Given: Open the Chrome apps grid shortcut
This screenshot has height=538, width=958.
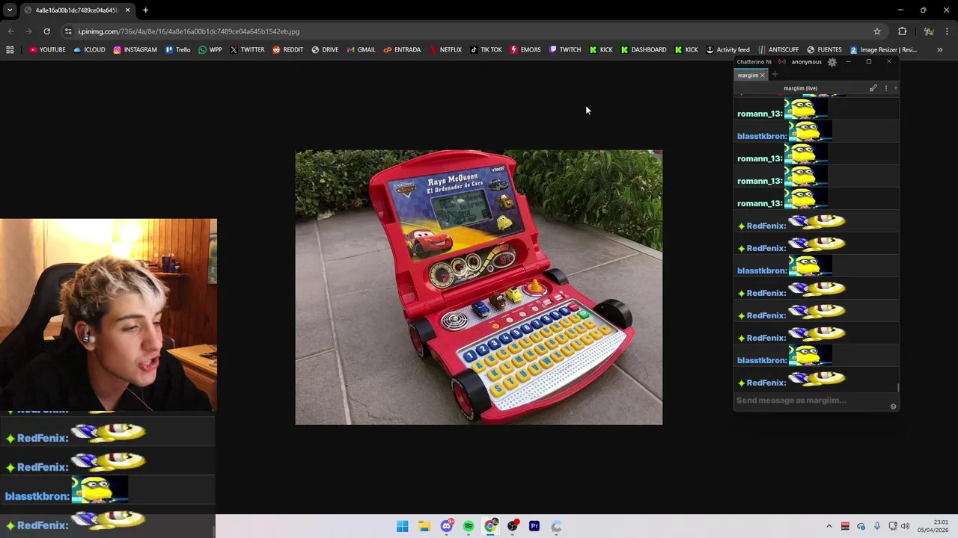Looking at the screenshot, I should pos(10,49).
